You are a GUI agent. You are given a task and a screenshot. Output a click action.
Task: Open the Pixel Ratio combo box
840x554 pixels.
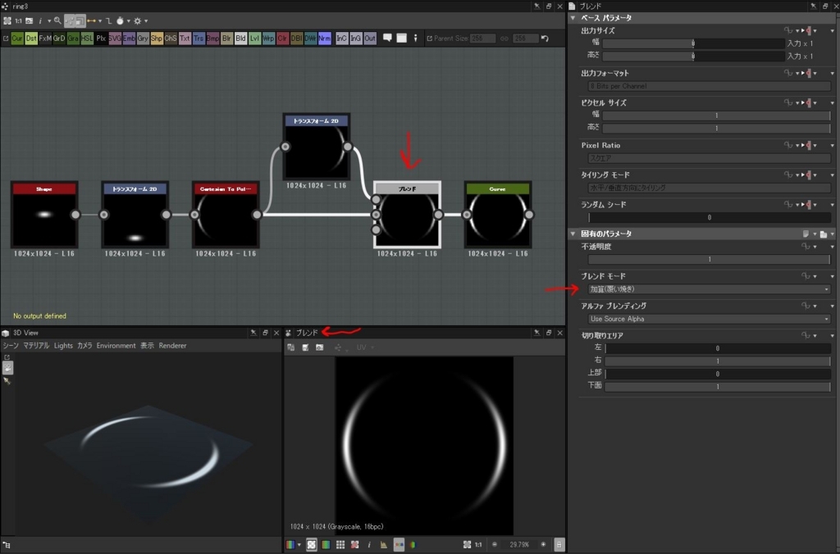click(710, 158)
